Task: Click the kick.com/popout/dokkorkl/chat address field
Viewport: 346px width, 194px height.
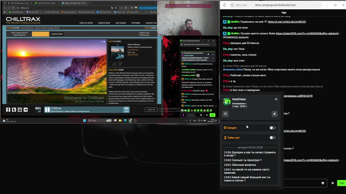Action: 275,5
